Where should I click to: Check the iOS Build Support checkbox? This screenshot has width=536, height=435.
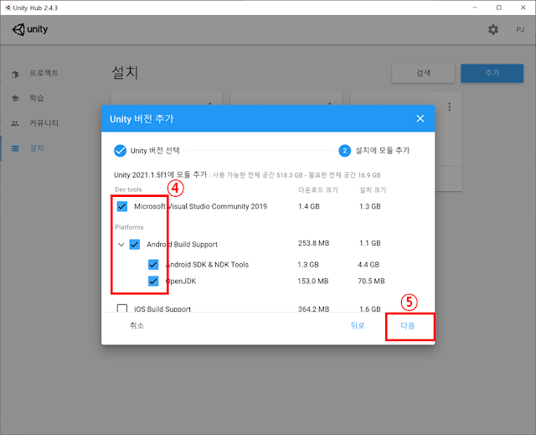(122, 308)
